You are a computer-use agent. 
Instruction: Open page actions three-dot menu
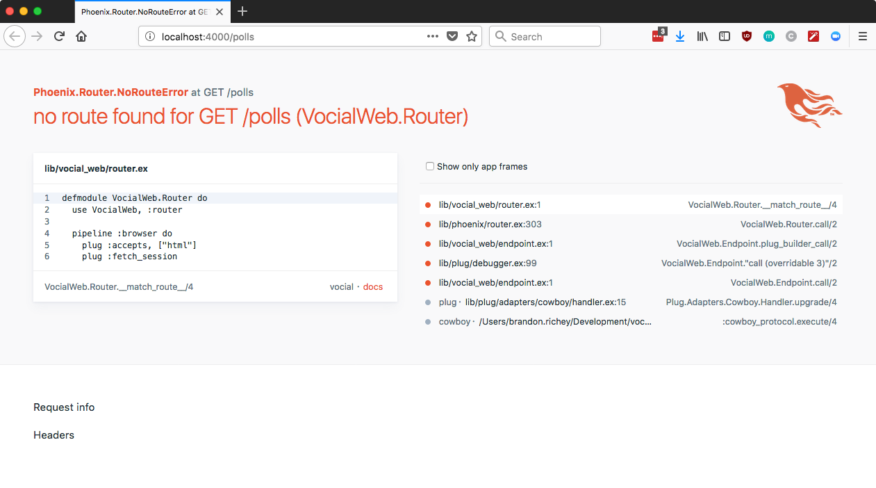pos(432,37)
